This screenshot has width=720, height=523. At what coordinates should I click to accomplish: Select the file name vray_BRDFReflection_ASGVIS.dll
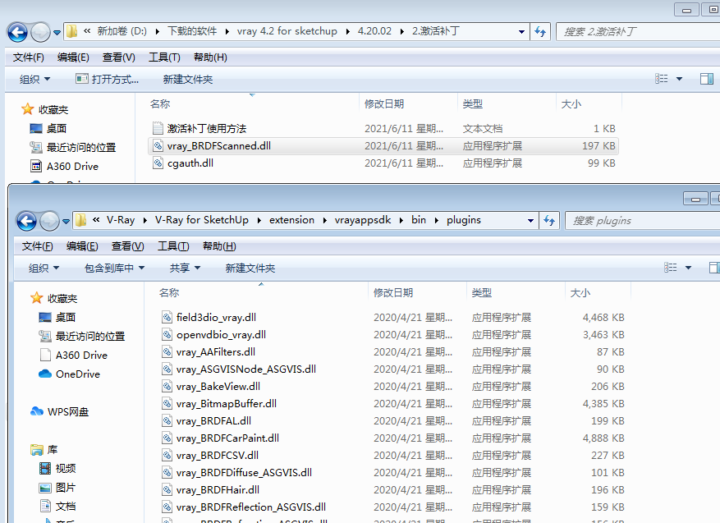point(251,507)
